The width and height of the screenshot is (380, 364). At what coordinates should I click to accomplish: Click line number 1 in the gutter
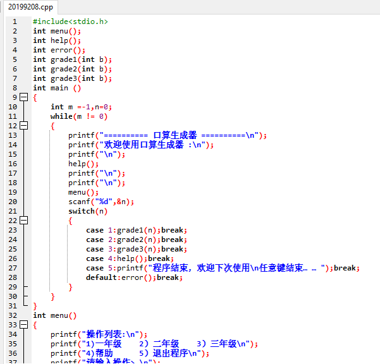tap(15, 21)
